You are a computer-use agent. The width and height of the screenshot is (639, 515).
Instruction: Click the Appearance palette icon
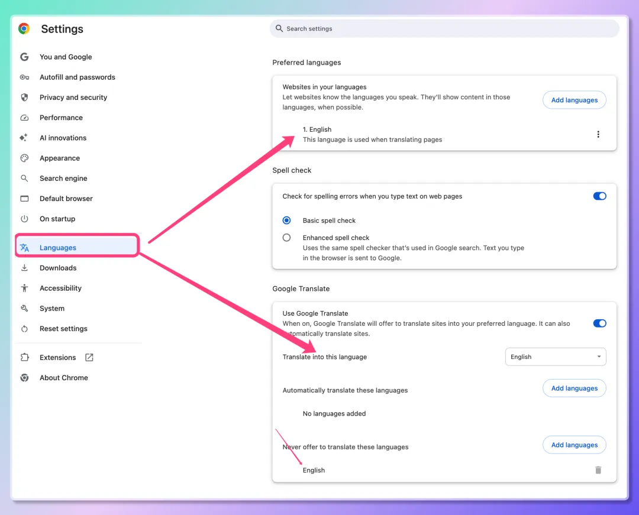pos(24,158)
